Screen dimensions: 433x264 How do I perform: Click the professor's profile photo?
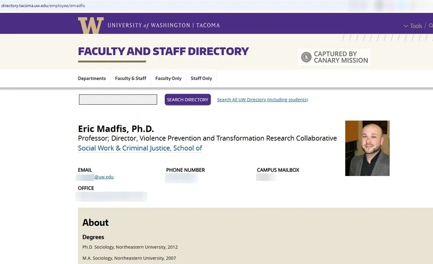(367, 148)
